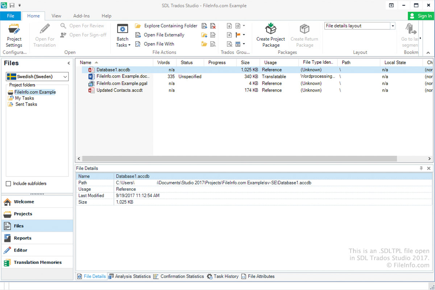
Task: Open the Add-Ins ribbon tab
Action: pos(82,16)
